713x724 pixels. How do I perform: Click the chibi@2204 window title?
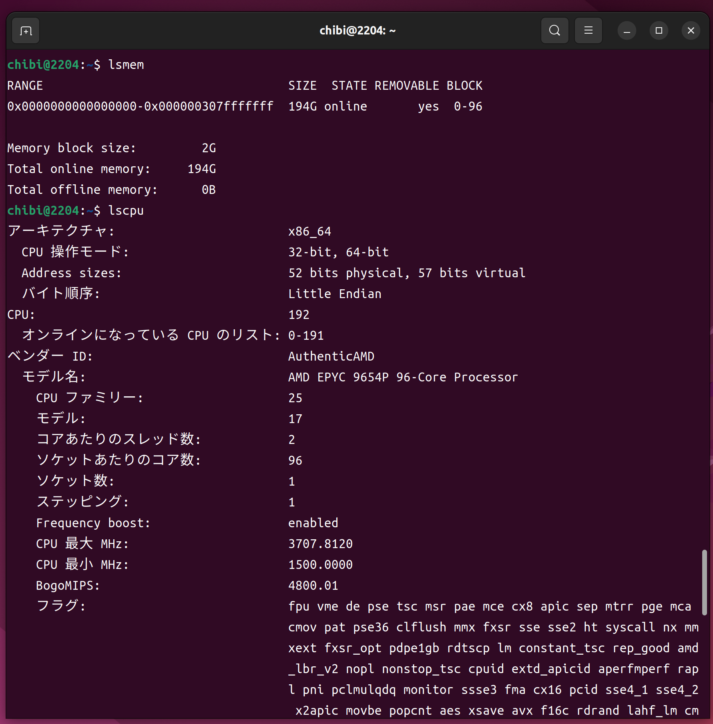(357, 30)
